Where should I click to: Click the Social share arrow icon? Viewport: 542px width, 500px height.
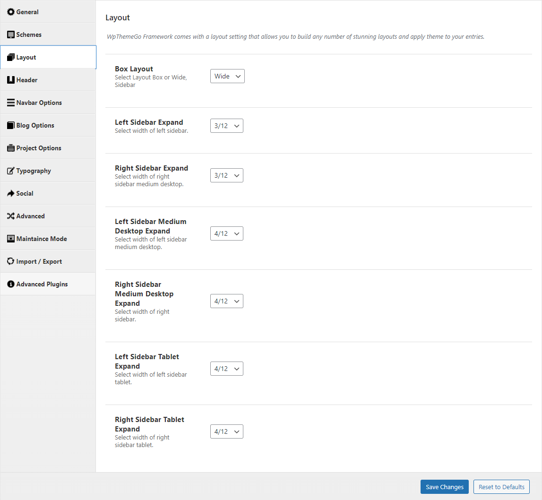tap(11, 193)
